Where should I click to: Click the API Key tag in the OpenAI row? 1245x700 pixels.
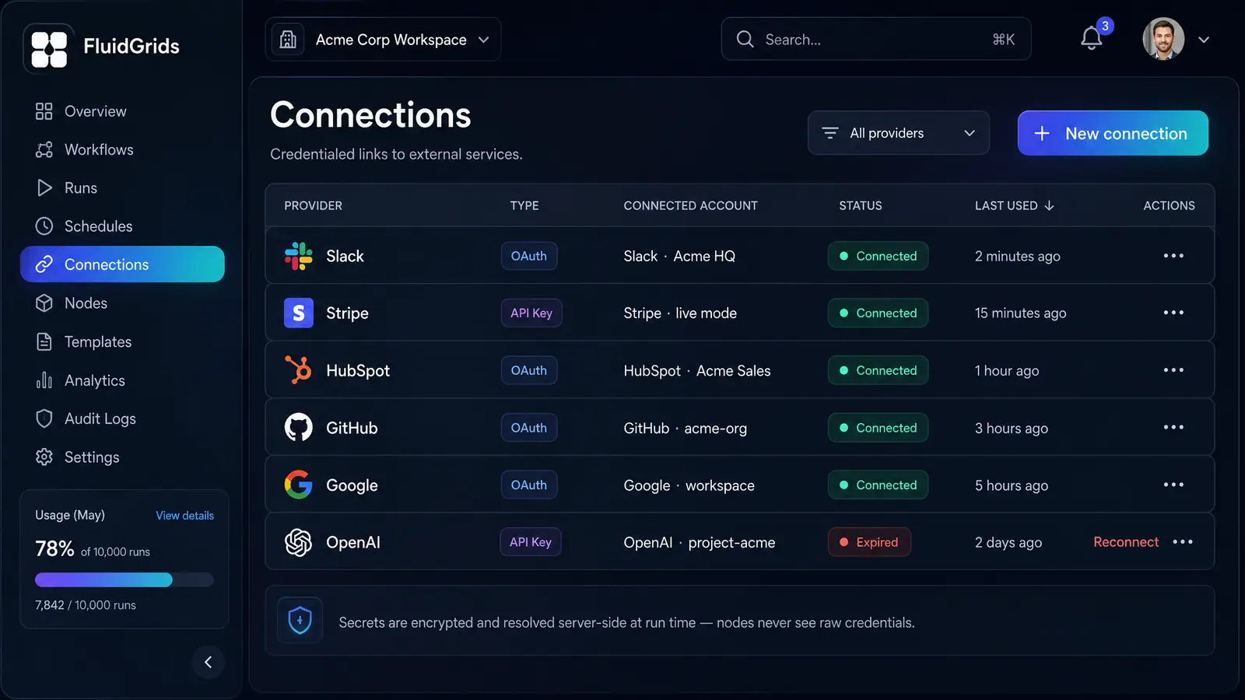(x=531, y=542)
